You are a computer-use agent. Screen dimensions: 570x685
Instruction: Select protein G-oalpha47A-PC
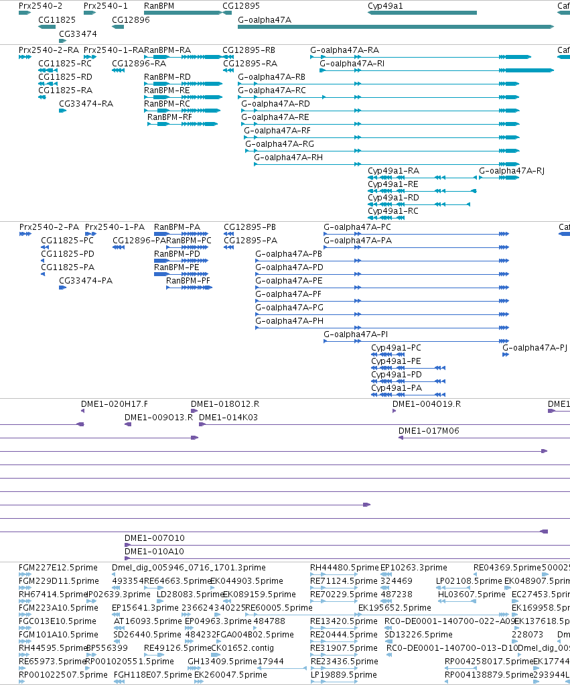pos(357,227)
